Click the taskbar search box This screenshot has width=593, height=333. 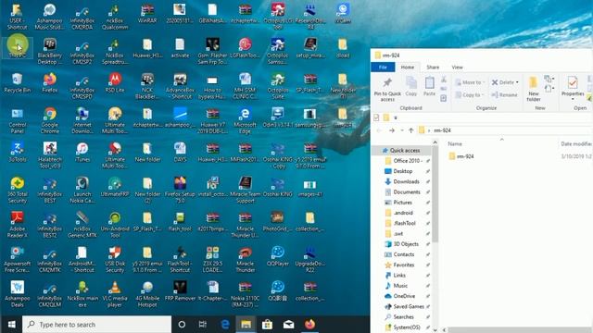pos(96,324)
